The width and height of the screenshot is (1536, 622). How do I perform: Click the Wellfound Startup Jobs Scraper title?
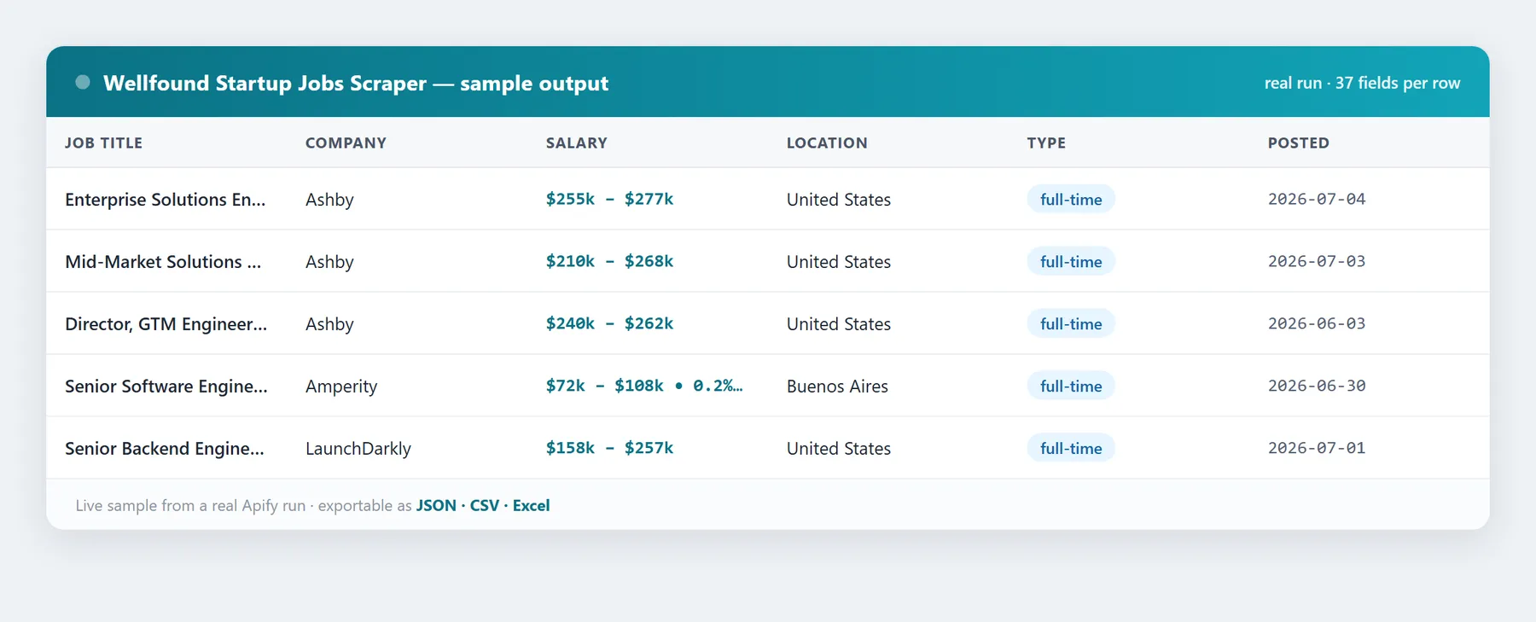point(356,83)
